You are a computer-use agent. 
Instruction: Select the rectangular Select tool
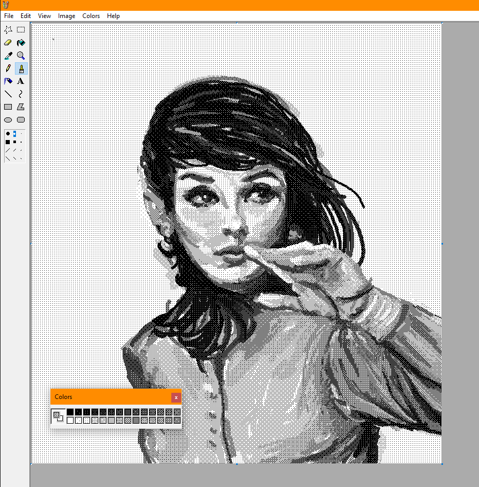pos(21,30)
